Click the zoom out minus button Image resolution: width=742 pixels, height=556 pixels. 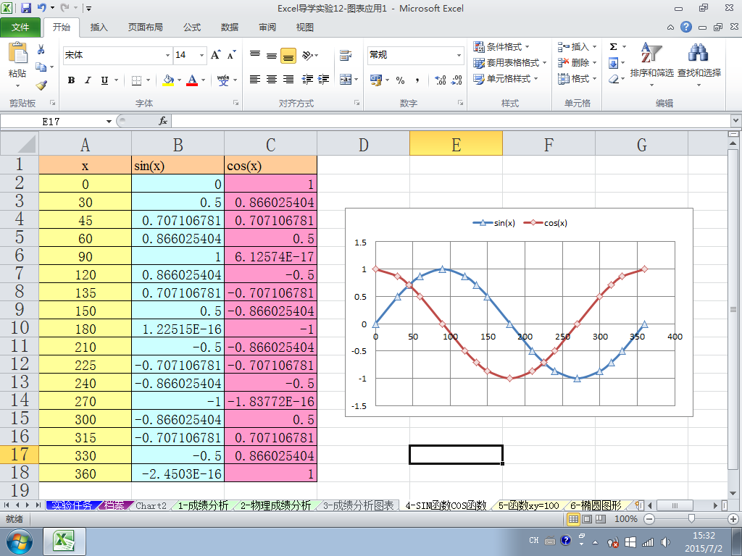(649, 519)
